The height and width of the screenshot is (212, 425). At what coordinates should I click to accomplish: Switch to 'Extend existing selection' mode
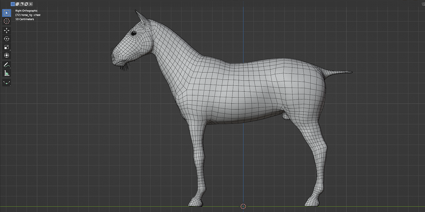(18, 4)
